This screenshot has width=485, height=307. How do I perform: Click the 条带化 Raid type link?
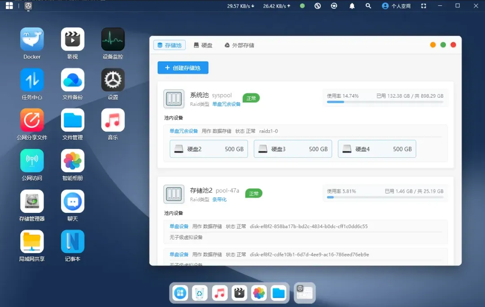[x=220, y=199]
